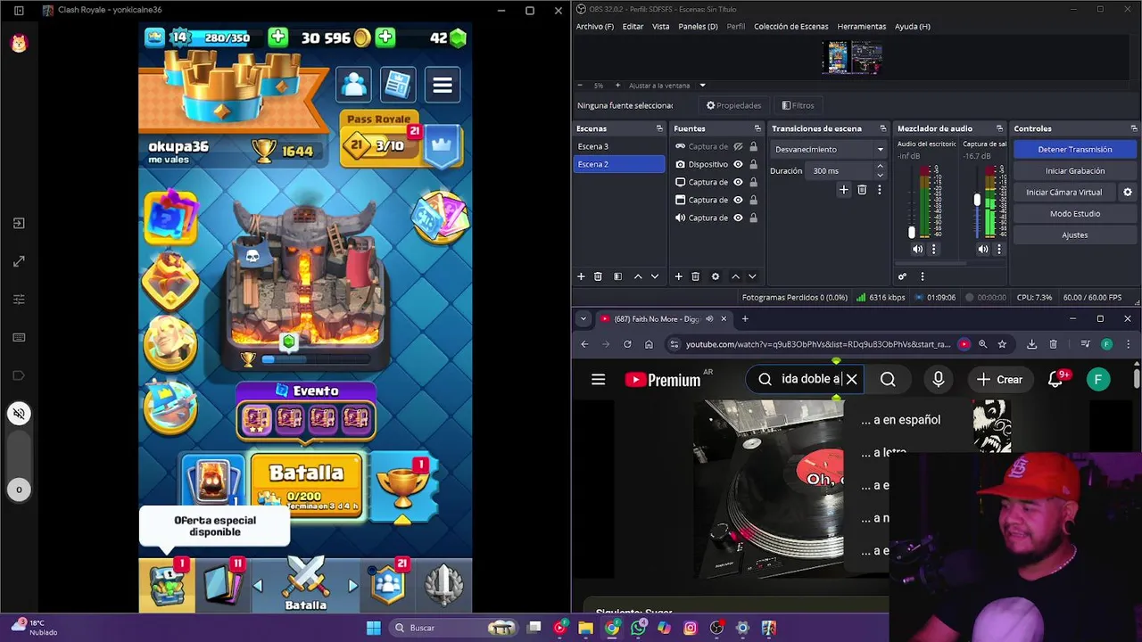Open the cards collection tab in bottom bar
This screenshot has height=642, width=1142.
pos(223,585)
